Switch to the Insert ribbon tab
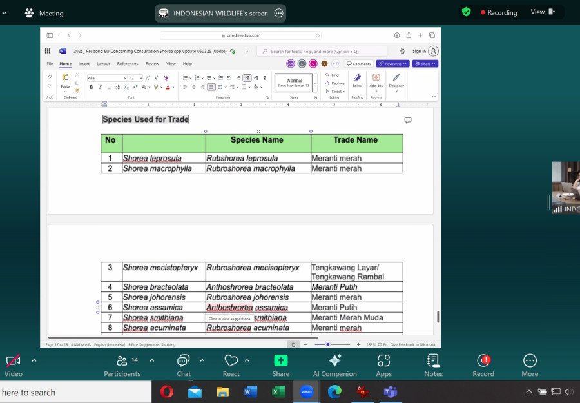580x403 pixels. coord(84,64)
